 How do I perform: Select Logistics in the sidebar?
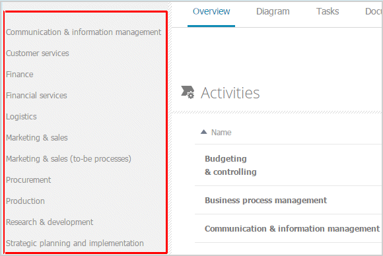click(x=21, y=117)
